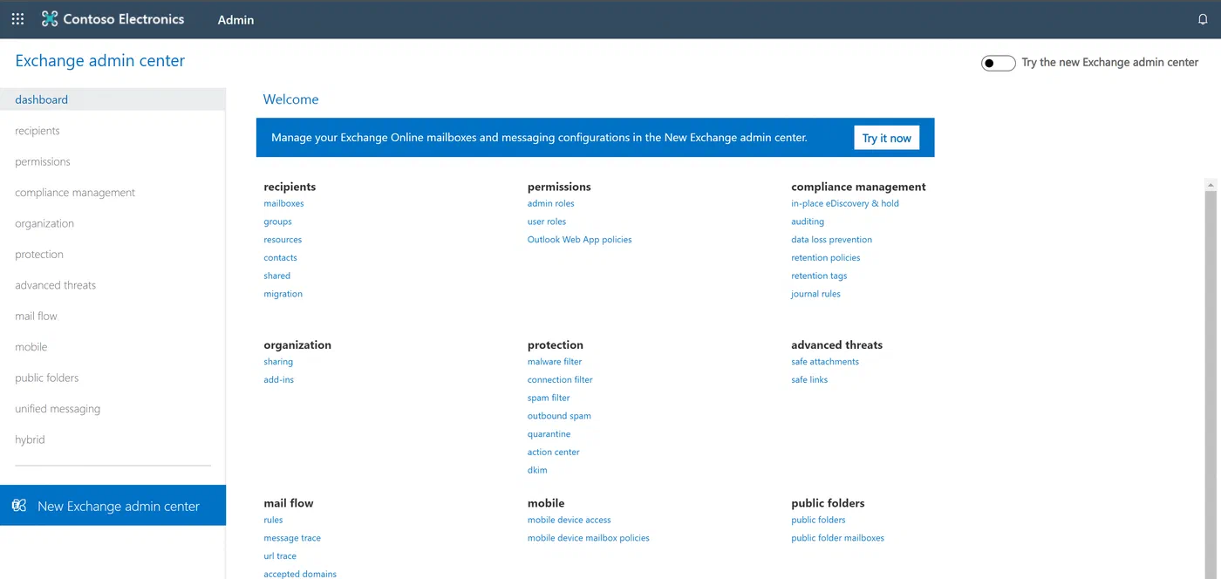Open the notifications bell icon
The width and height of the screenshot is (1221, 579).
(x=1203, y=19)
